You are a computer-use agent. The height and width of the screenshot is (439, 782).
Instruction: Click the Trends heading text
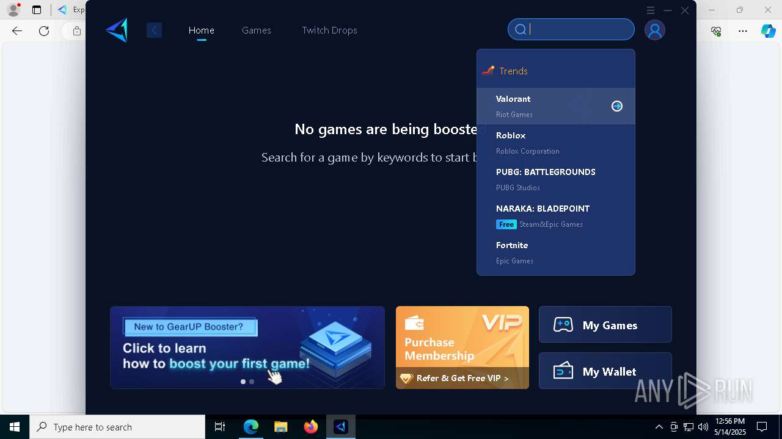(x=513, y=71)
